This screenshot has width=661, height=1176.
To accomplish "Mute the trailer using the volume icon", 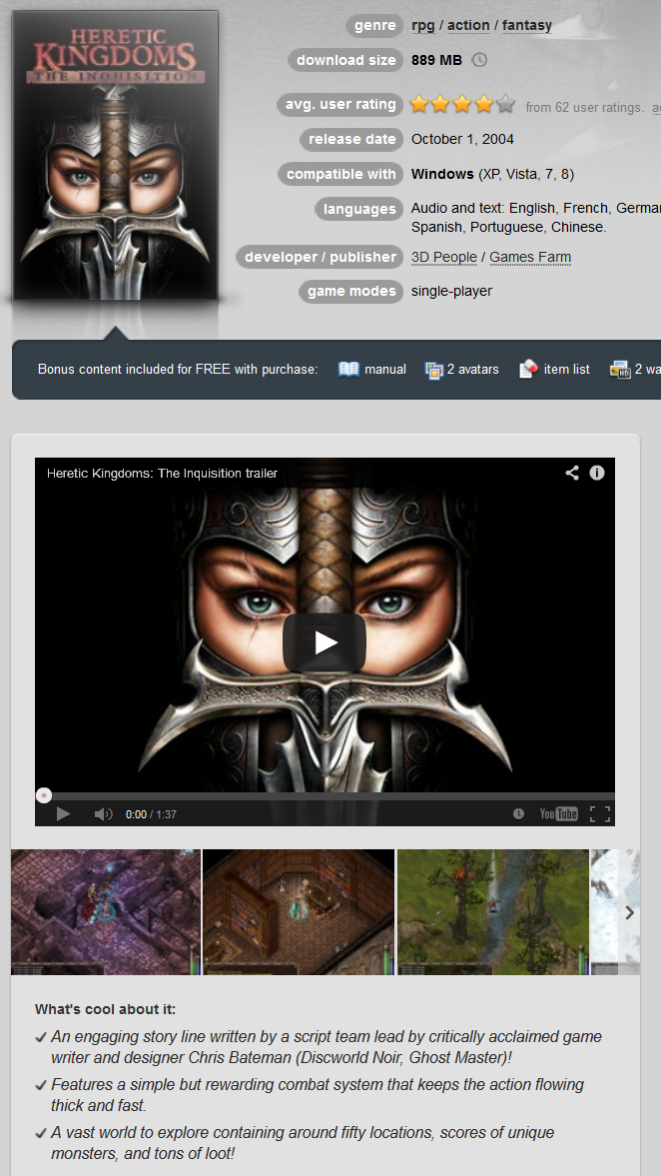I will [103, 813].
